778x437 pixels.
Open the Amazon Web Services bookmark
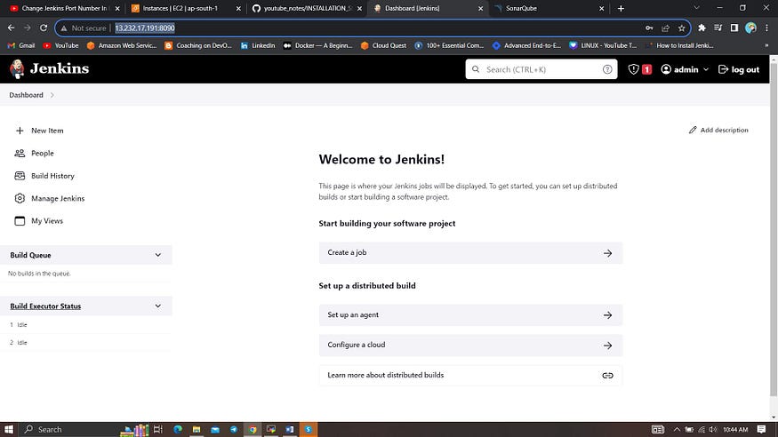(x=122, y=45)
